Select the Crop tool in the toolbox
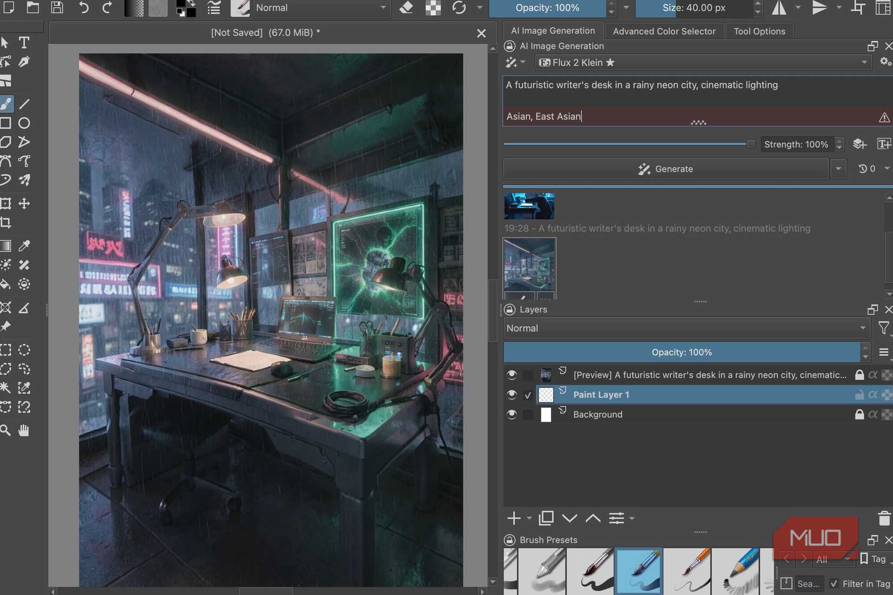This screenshot has height=595, width=893. click(6, 222)
